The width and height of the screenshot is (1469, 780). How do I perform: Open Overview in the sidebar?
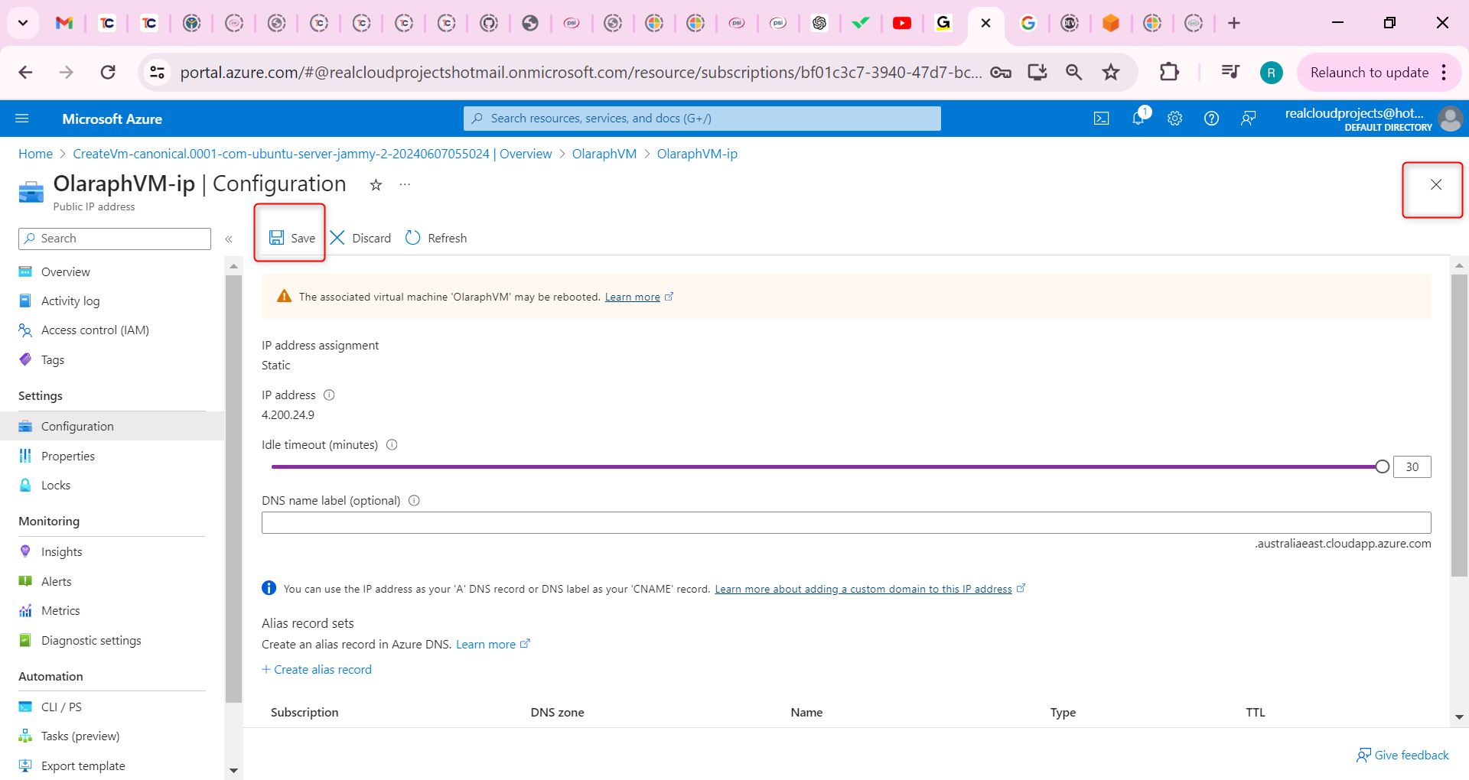tap(66, 271)
